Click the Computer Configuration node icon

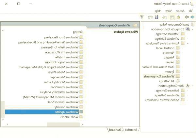click(x=188, y=29)
